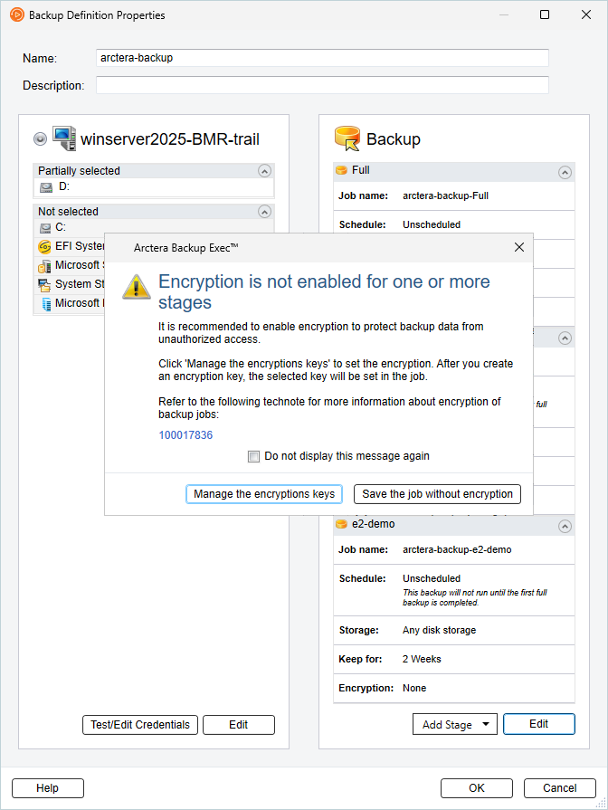Click the 'arctera-backup-Full' job name text
The height and width of the screenshot is (810, 608).
tap(446, 196)
